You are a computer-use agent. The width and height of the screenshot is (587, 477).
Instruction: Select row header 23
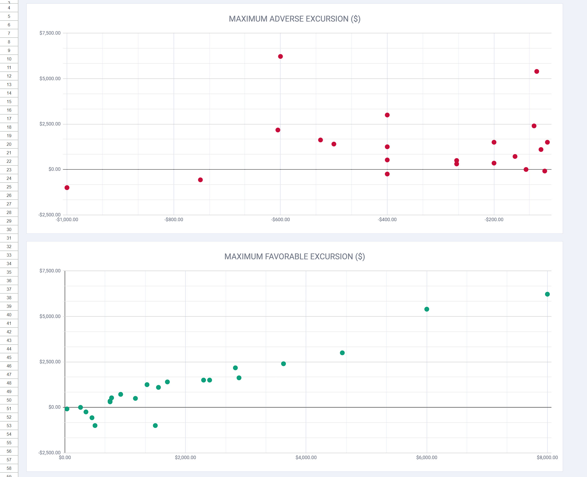click(x=9, y=170)
